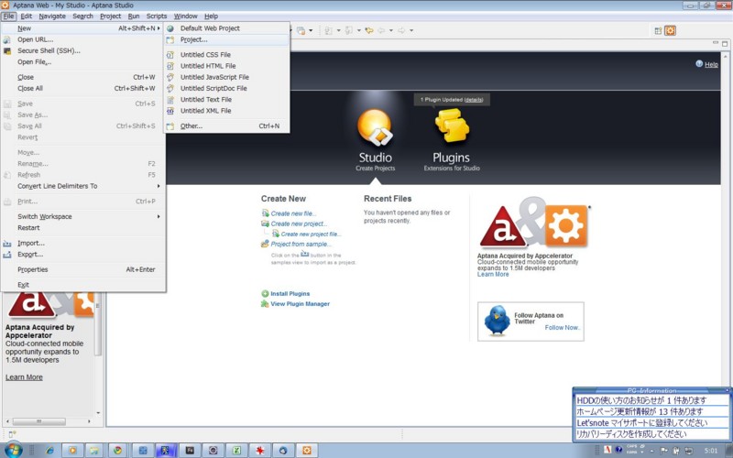Click the next annotation toolbar icon
The height and width of the screenshot is (458, 733).
point(328,30)
